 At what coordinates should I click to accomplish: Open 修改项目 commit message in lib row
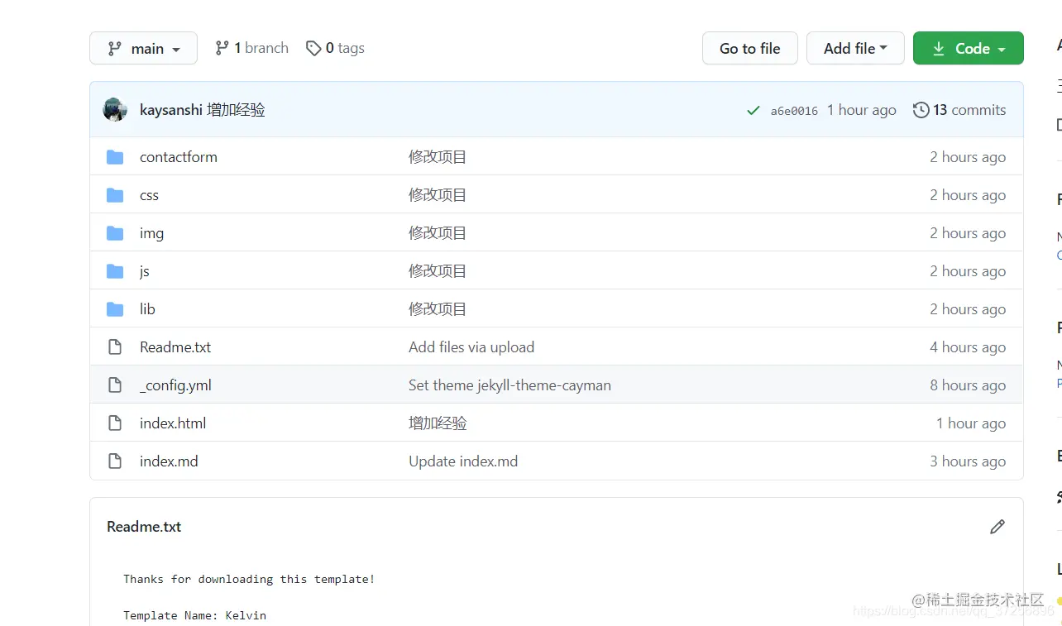(x=438, y=309)
